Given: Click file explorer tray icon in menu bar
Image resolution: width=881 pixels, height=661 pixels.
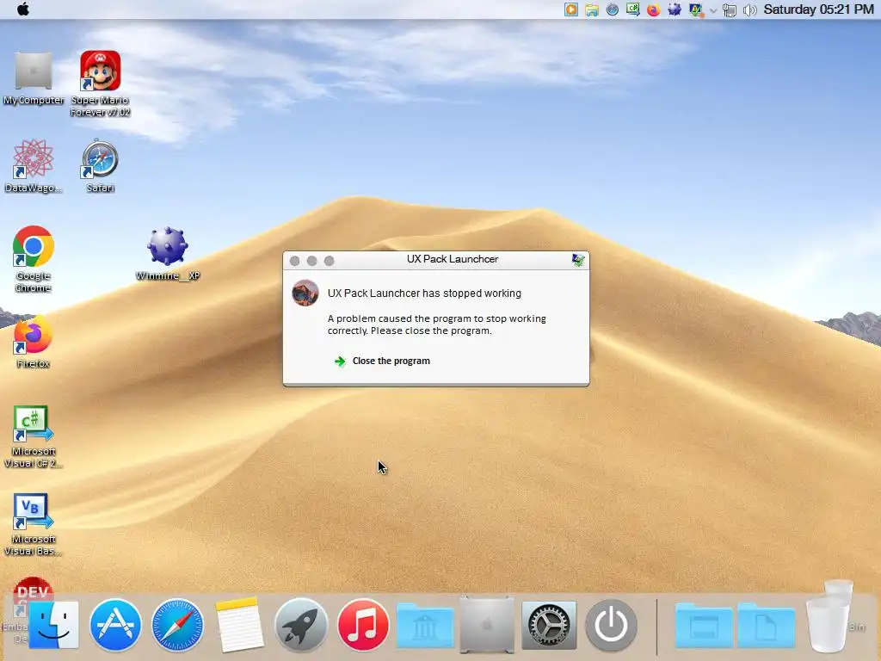Looking at the screenshot, I should pyautogui.click(x=592, y=9).
